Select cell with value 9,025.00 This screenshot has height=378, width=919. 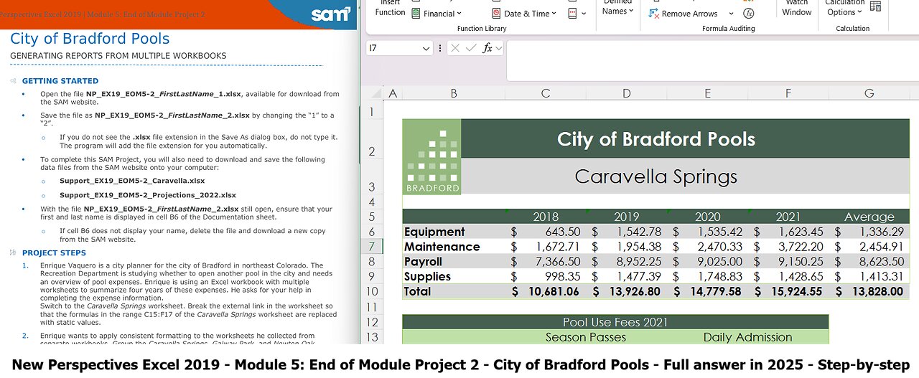pos(708,262)
